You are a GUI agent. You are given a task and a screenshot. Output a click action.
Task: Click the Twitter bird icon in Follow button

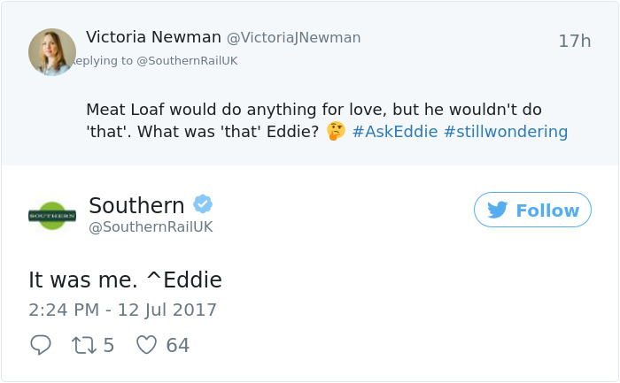[x=498, y=211]
